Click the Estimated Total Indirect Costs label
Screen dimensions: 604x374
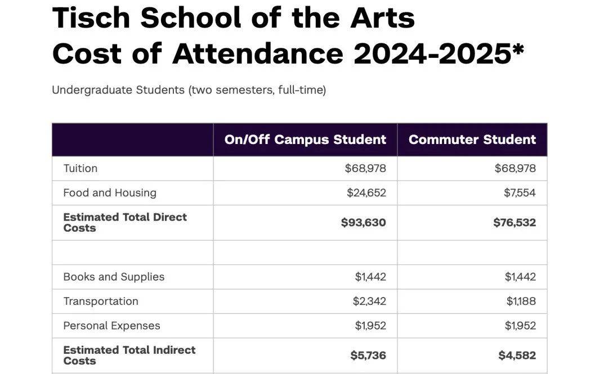[129, 355]
